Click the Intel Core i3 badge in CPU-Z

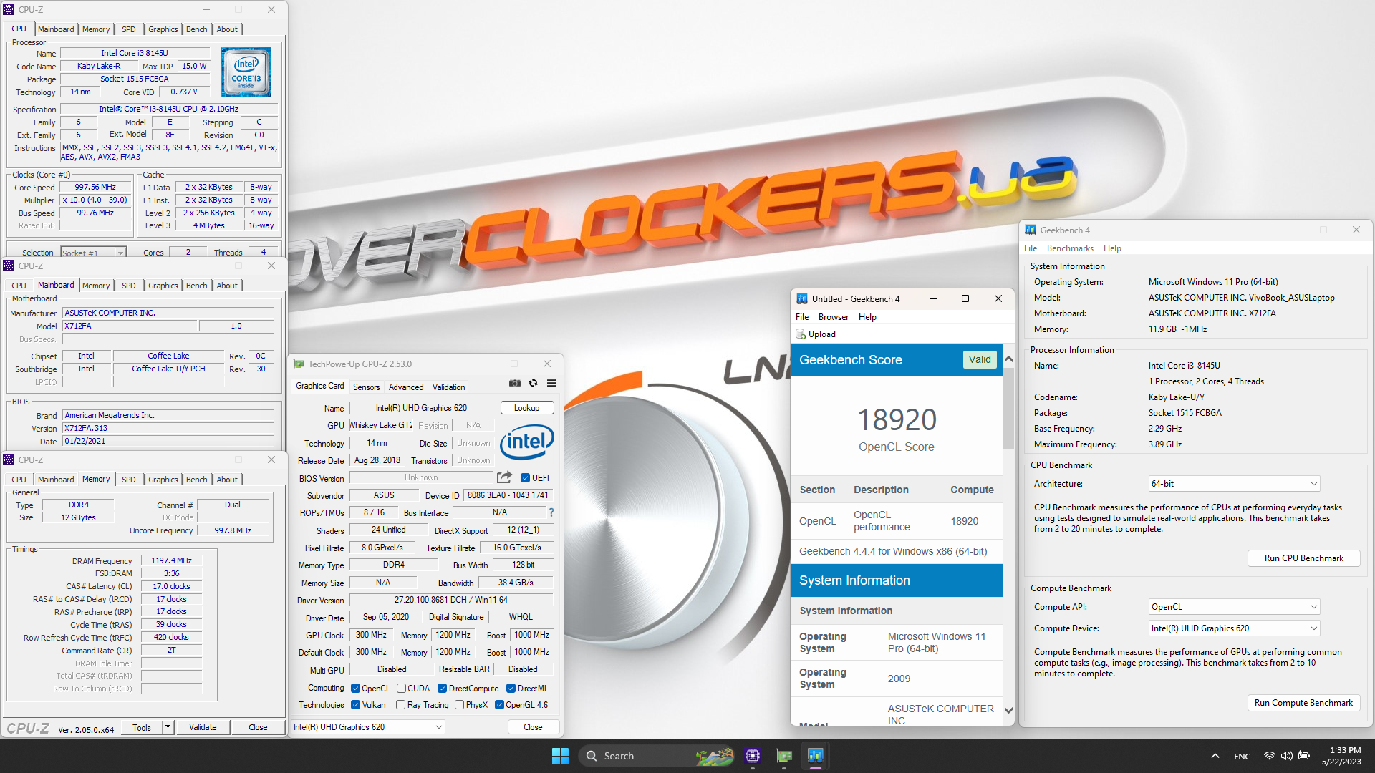(246, 72)
